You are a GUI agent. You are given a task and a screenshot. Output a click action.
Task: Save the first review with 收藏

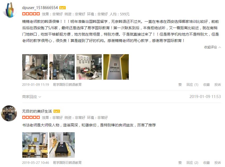pyautogui.click(x=206, y=84)
